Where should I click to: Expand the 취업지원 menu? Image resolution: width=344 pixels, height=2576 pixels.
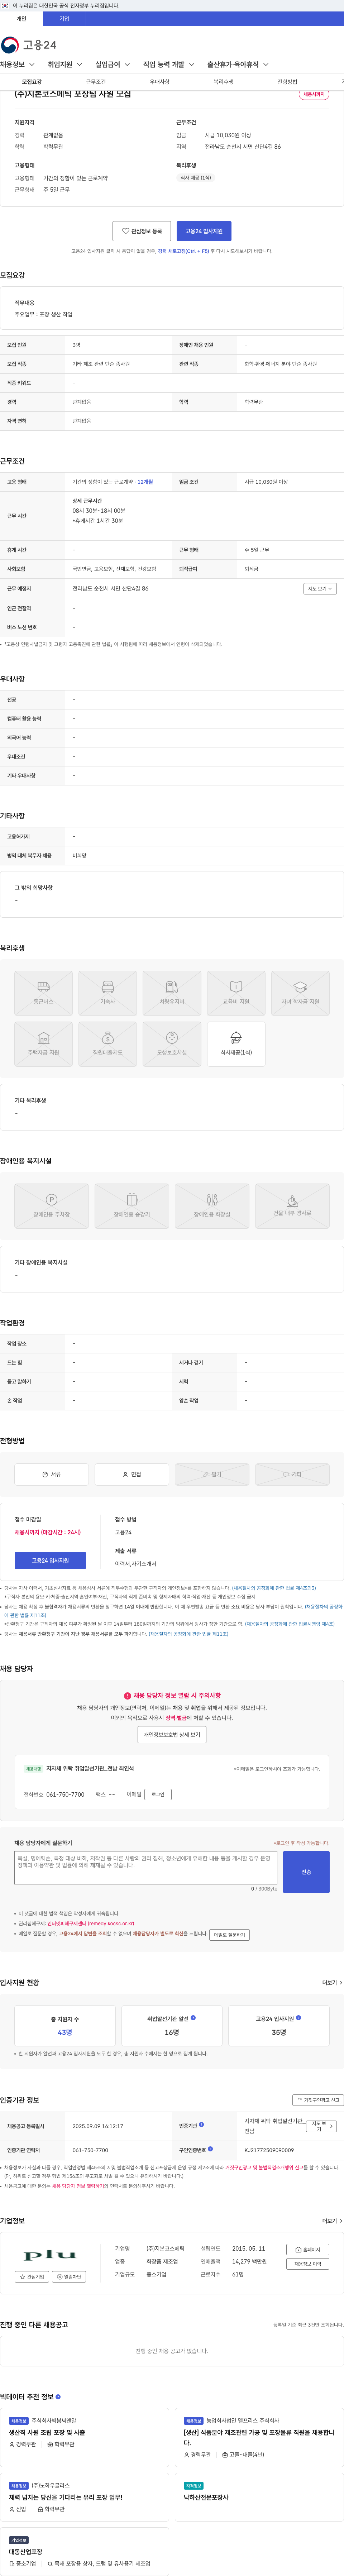coord(64,64)
